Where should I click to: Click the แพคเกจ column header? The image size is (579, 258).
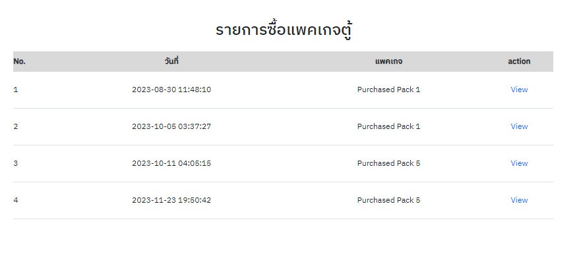(388, 61)
